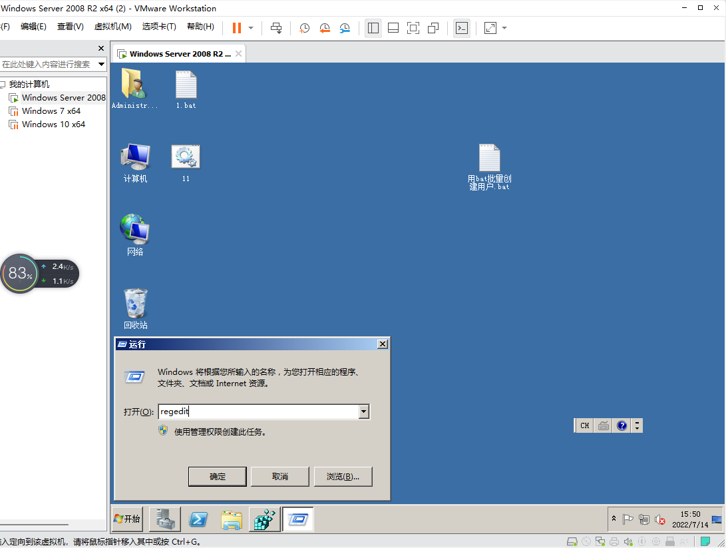Open the 选项卡(T) menu
This screenshot has width=726, height=548.
pyautogui.click(x=159, y=27)
